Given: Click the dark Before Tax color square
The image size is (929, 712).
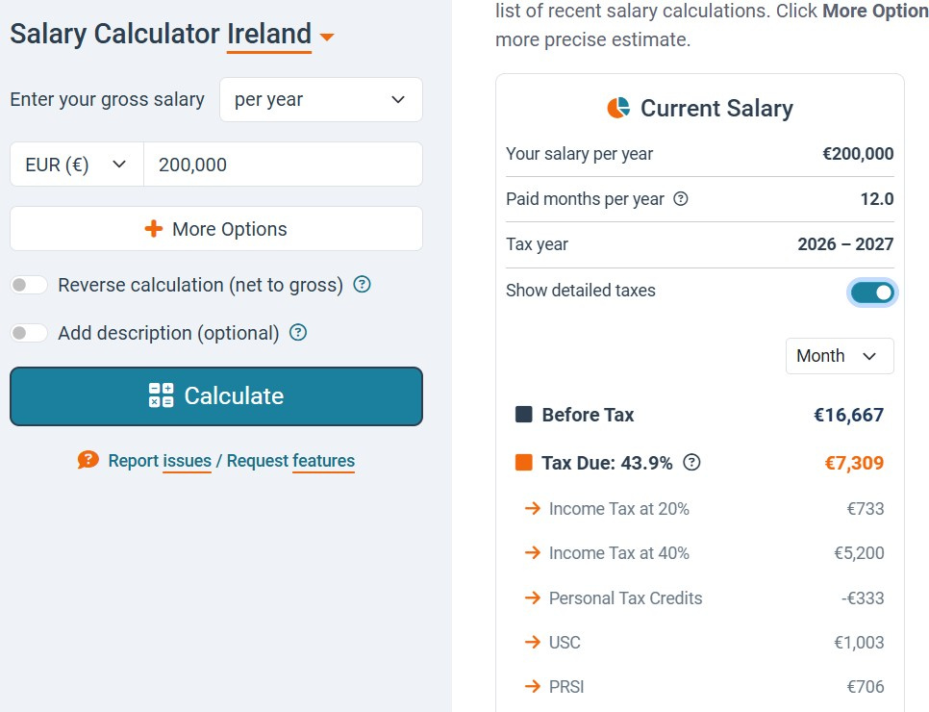Looking at the screenshot, I should point(524,415).
